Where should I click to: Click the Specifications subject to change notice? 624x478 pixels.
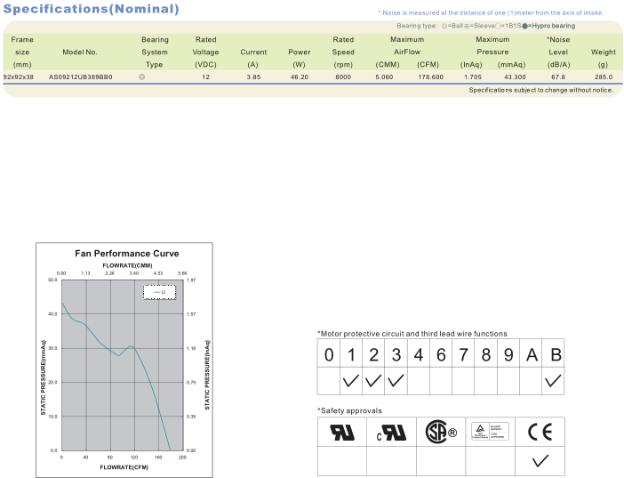tap(540, 90)
